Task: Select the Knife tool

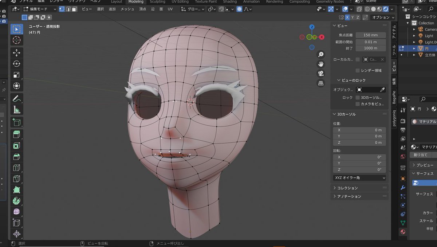Action: tap(17, 179)
